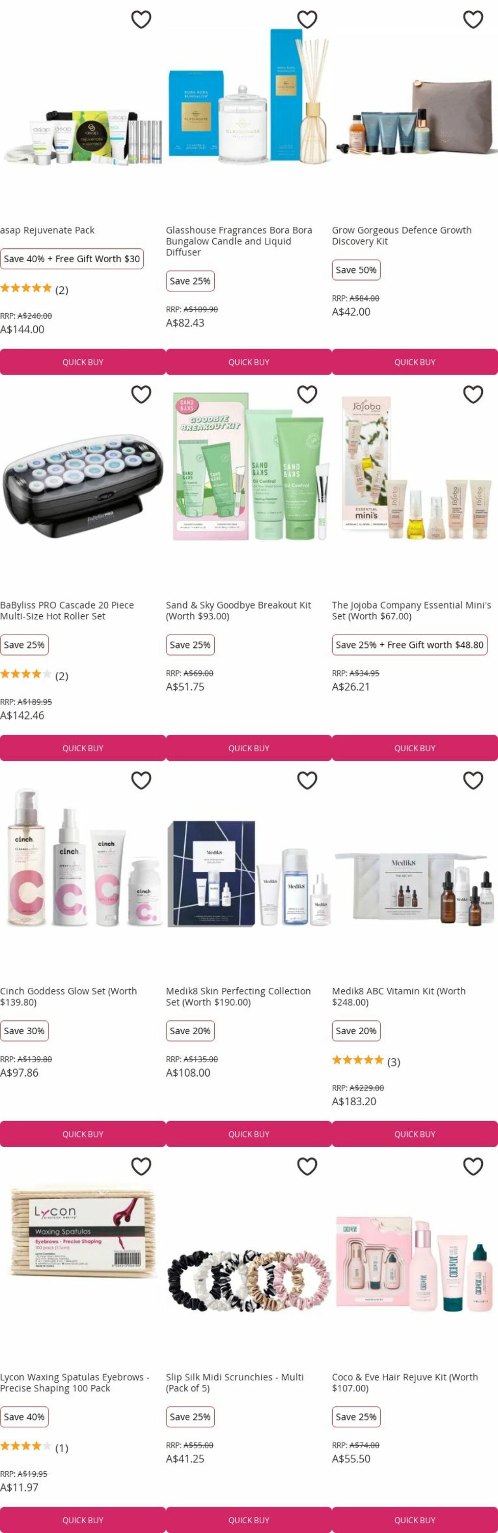Quick buy Sand & Sky Goodbye Breakout Kit
Screen dimensions: 498x1533
248,748
